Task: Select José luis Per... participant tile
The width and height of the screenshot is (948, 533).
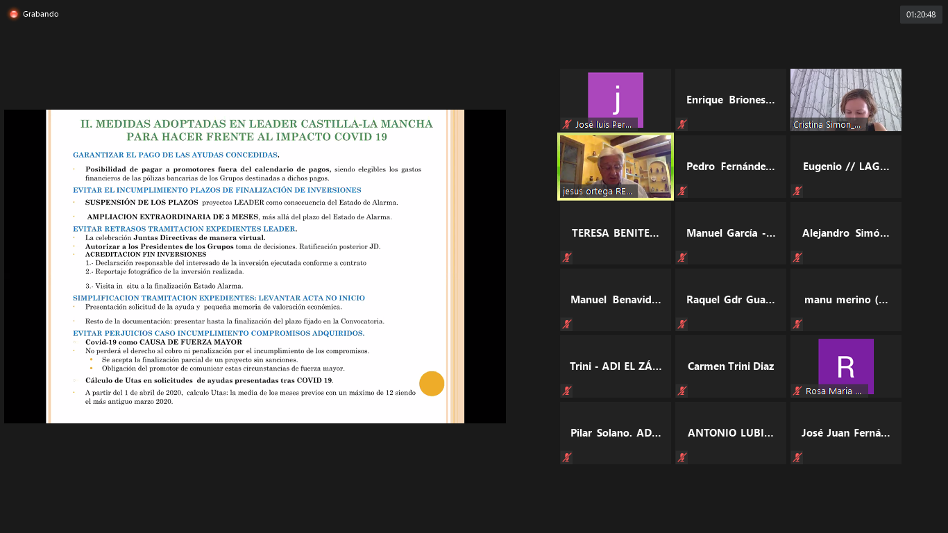Action: pos(616,100)
